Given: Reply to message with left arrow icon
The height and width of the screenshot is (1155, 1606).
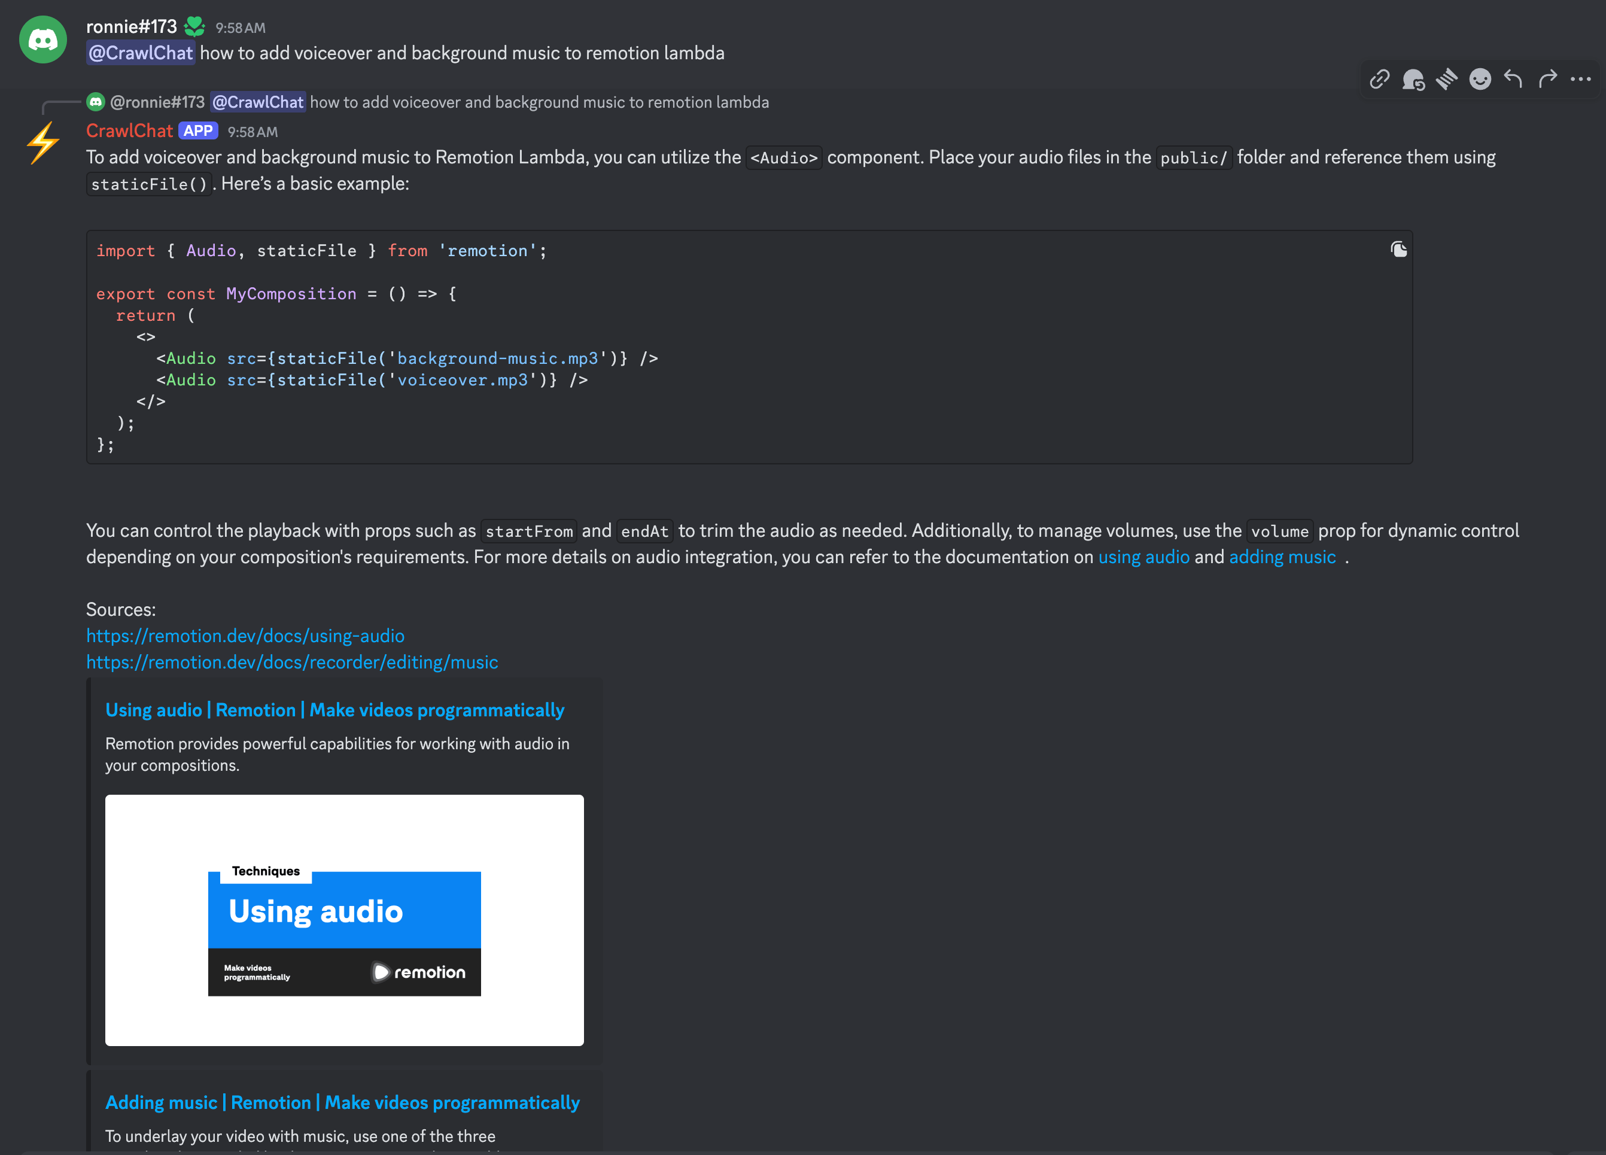Looking at the screenshot, I should pyautogui.click(x=1513, y=80).
